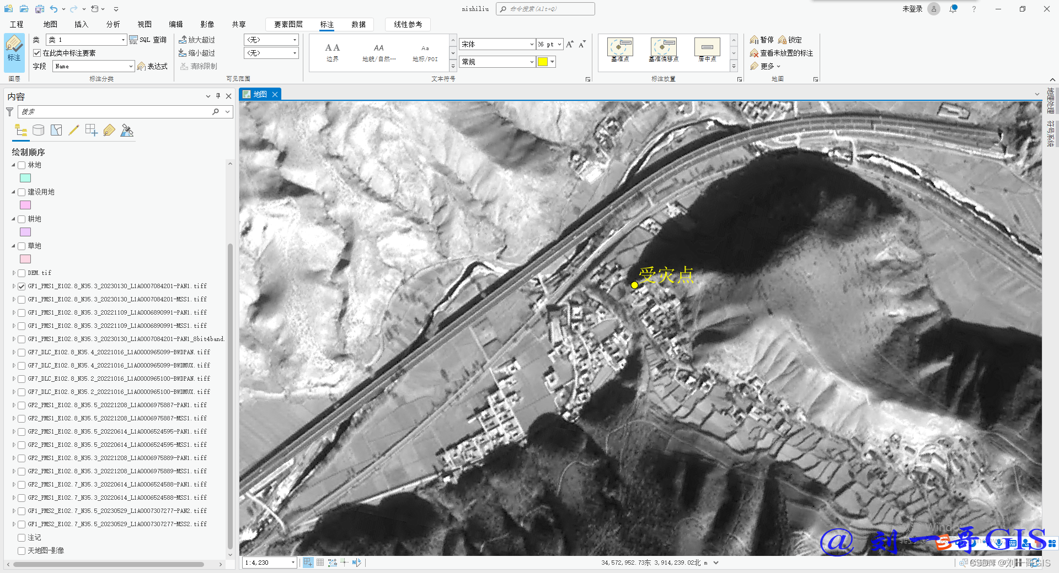The height and width of the screenshot is (573, 1059).
Task: Open the 数据 contextual tab
Action: click(359, 24)
